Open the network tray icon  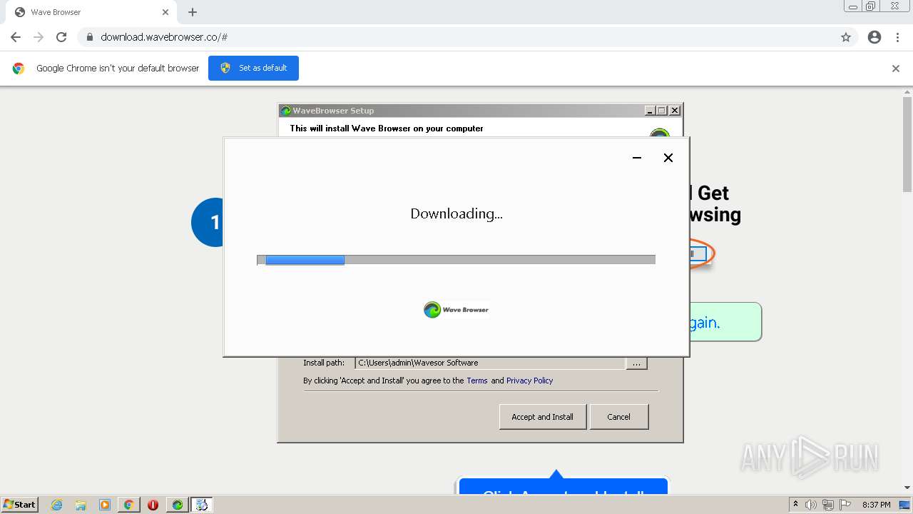pos(828,505)
